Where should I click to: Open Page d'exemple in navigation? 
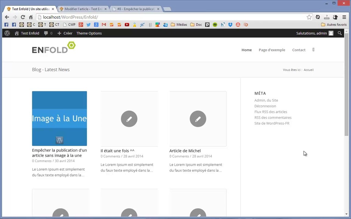coord(272,50)
